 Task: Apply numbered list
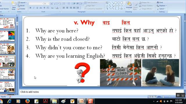(69, 4)
